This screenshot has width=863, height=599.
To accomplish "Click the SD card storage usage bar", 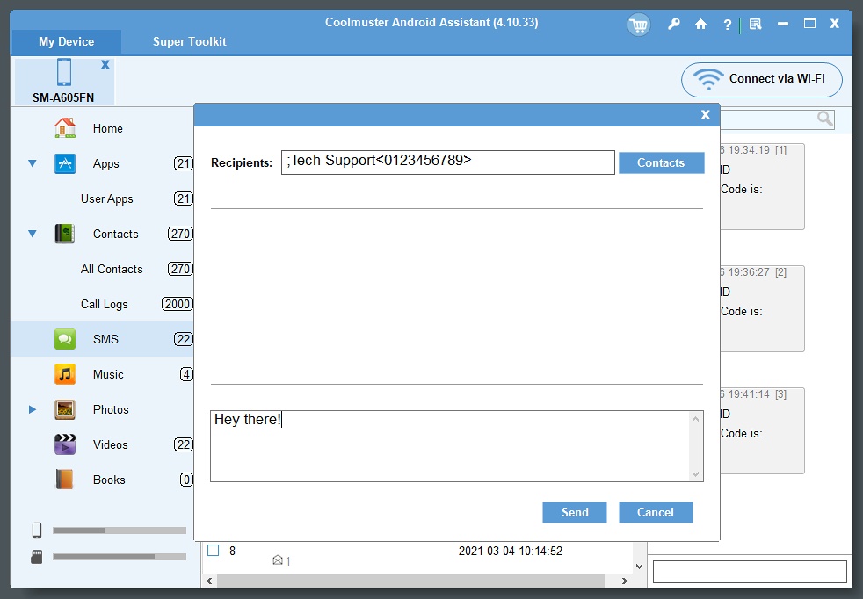I will pos(120,557).
